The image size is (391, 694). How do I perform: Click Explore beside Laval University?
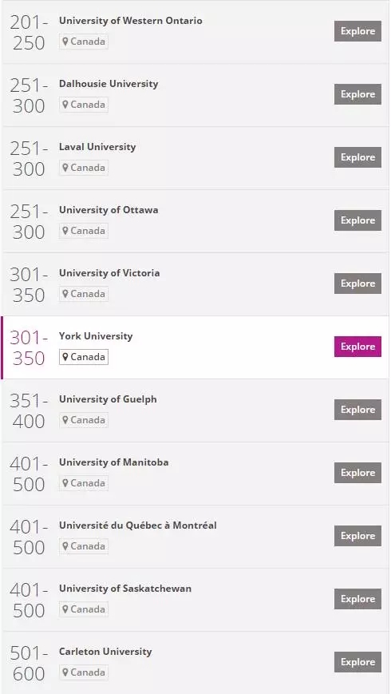pyautogui.click(x=357, y=157)
